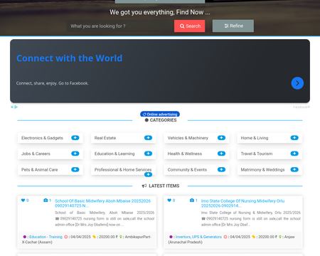
Task: Expand Matrimony & Weddings category
Action: pyautogui.click(x=294, y=169)
